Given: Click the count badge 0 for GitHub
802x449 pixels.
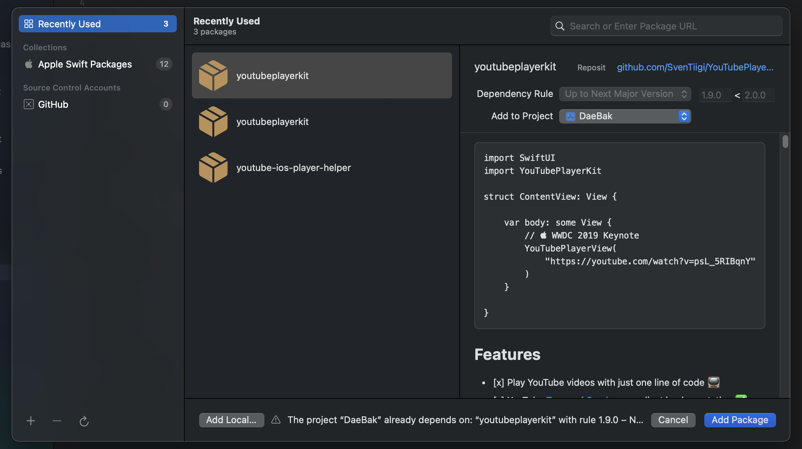Looking at the screenshot, I should click(166, 104).
